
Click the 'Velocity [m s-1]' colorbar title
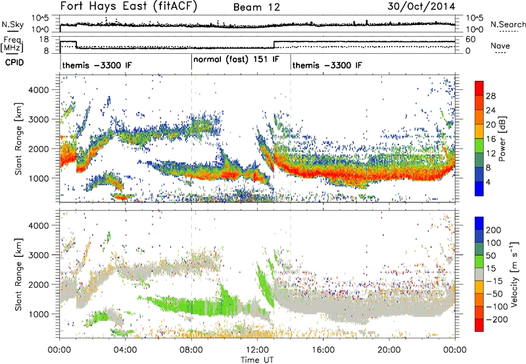(514, 274)
